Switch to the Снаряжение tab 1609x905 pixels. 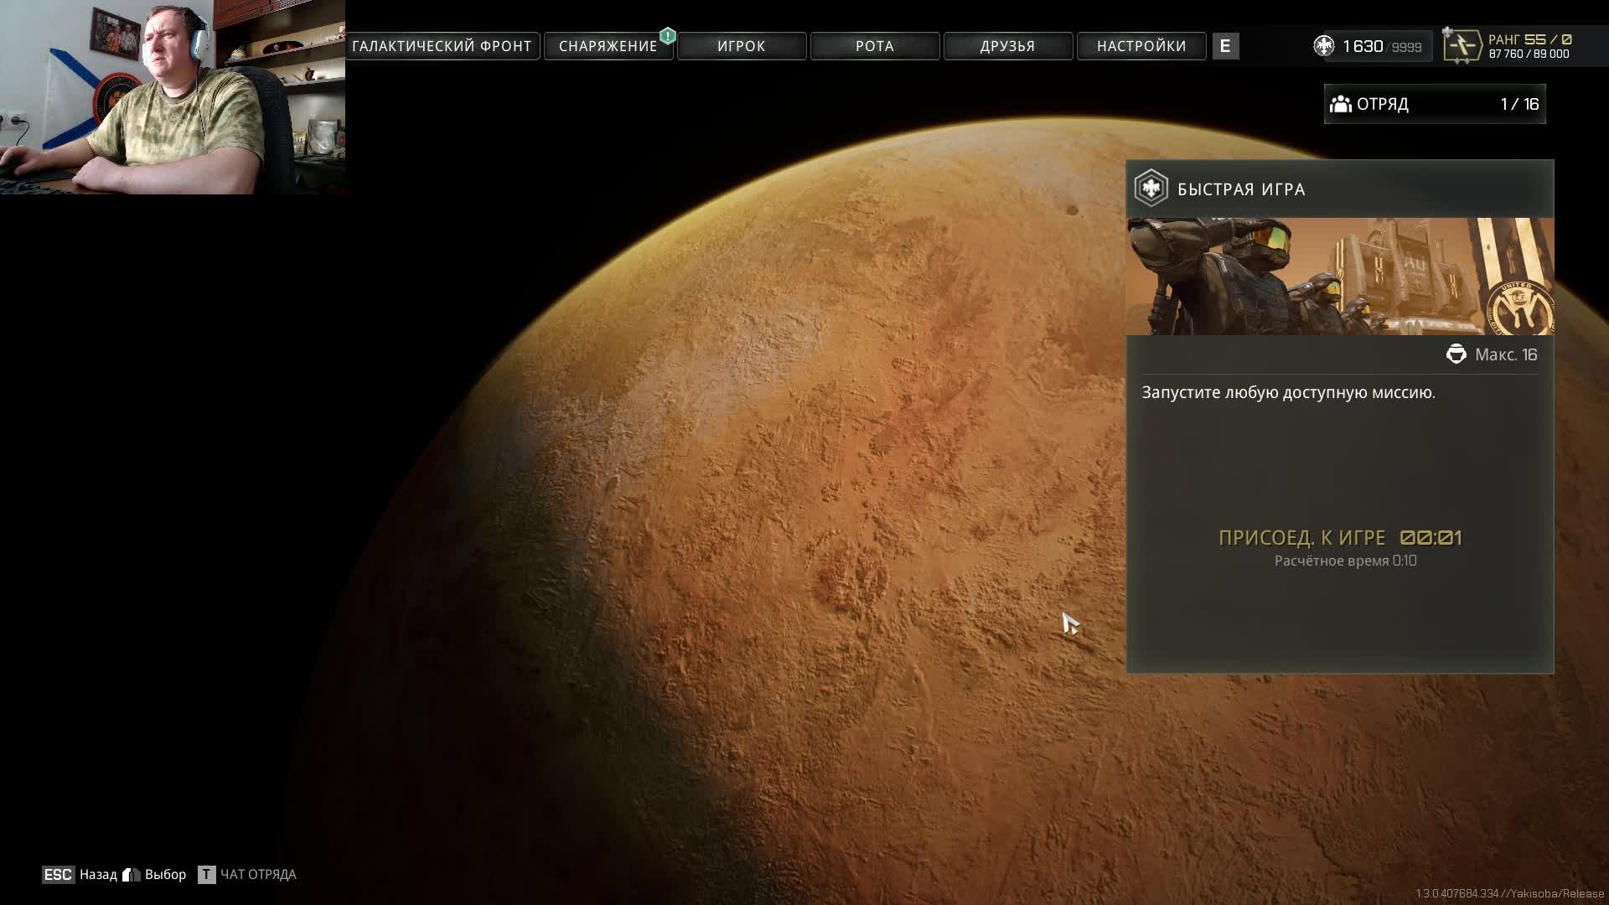(608, 46)
